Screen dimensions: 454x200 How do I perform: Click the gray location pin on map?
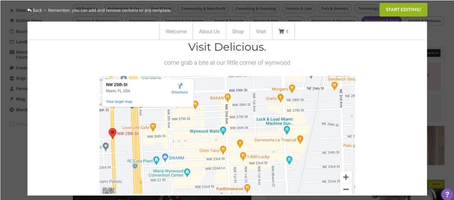(106, 146)
